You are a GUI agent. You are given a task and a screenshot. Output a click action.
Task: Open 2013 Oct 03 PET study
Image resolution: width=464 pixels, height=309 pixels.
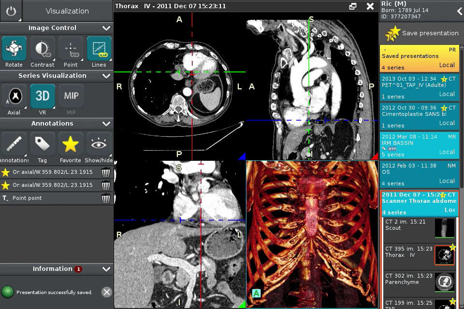[x=420, y=87]
